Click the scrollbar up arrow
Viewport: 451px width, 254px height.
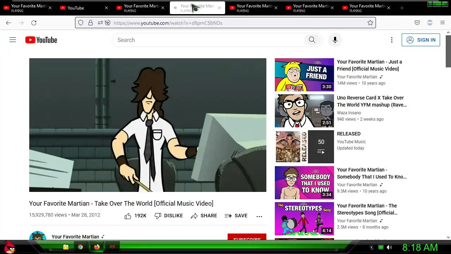click(448, 32)
